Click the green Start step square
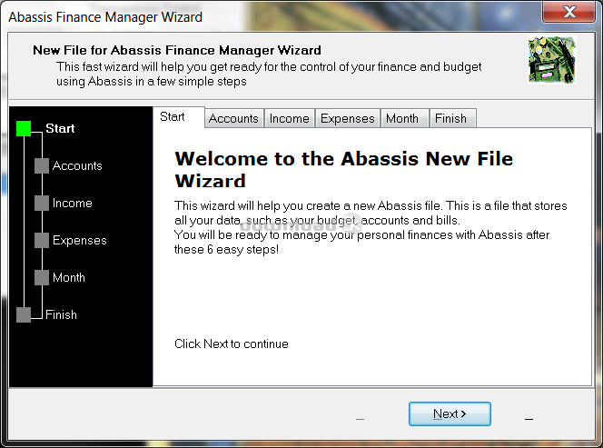The image size is (603, 448). 24,129
